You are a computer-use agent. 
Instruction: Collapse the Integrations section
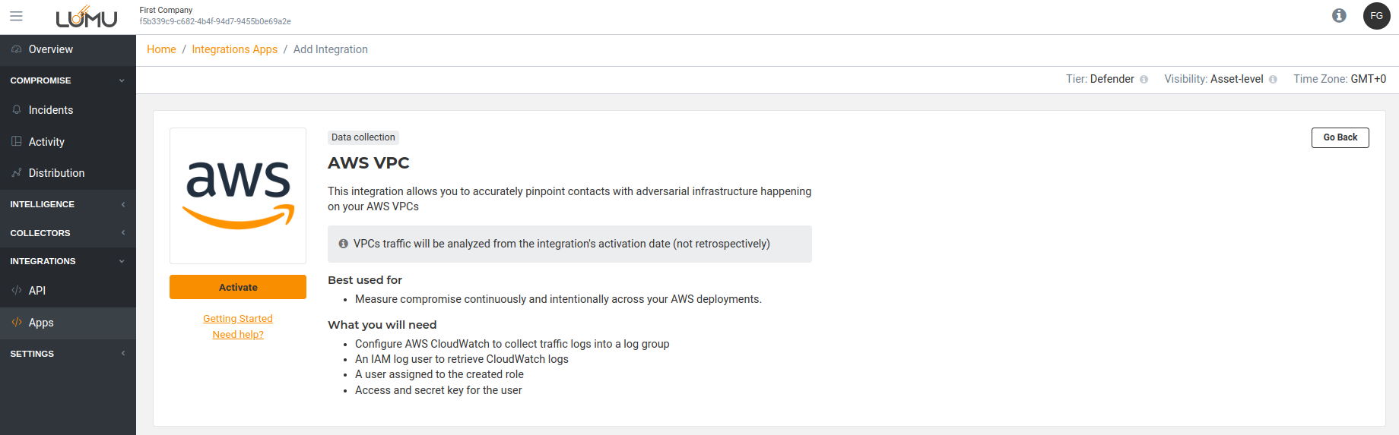pyautogui.click(x=122, y=261)
